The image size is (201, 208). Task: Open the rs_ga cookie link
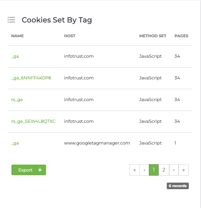(x=17, y=99)
